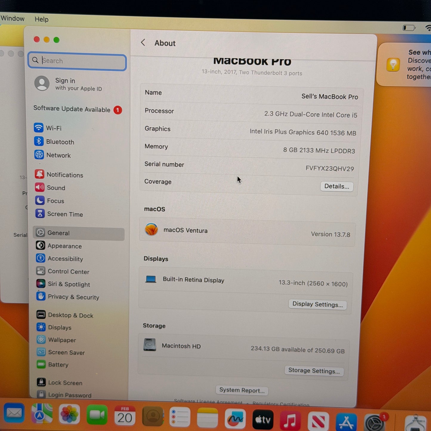
Task: Open Login Password settings
Action: click(x=64, y=395)
